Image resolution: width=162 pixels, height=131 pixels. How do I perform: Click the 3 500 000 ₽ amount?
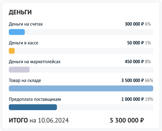point(132,80)
